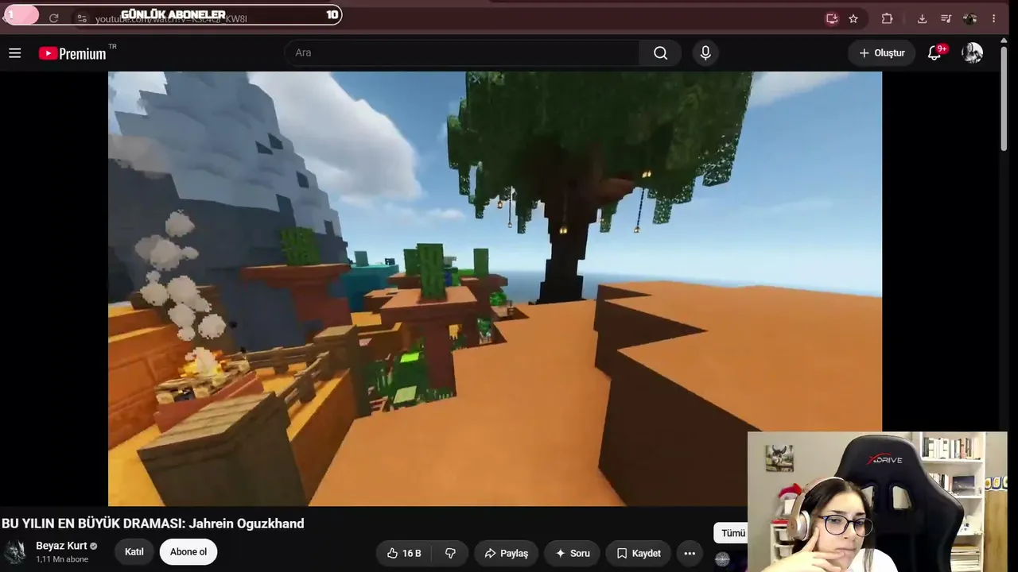
Task: Open site information icon in address bar
Action: [81, 17]
